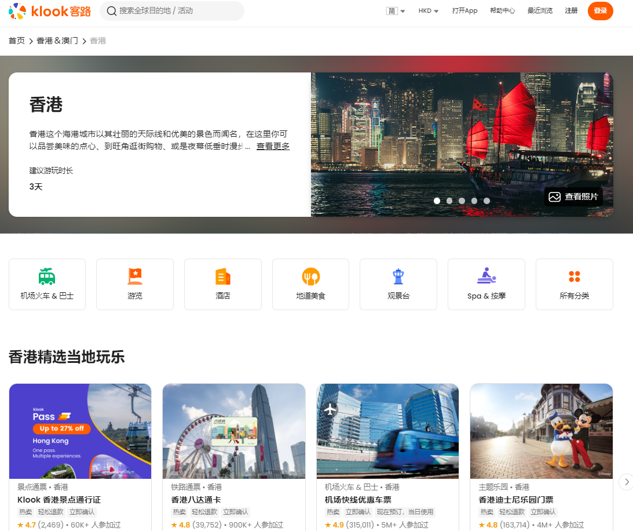Screen dimensions: 633x531
Task: Click the search magnifier icon
Action: click(111, 11)
